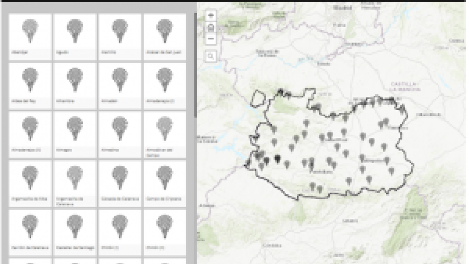Open the Alcázar de San Juan tile
The height and width of the screenshot is (264, 469).
[x=164, y=36]
